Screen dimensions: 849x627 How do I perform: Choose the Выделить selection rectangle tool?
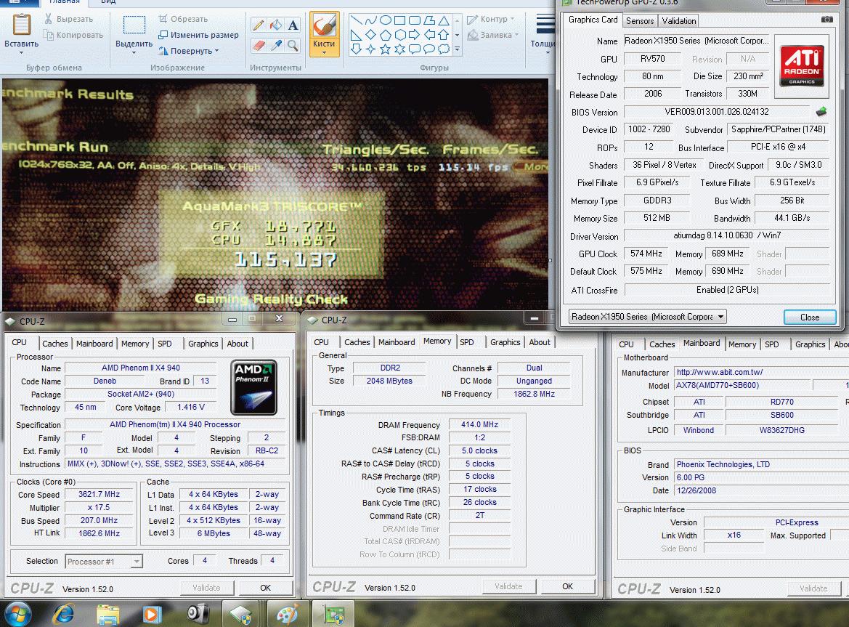(134, 25)
